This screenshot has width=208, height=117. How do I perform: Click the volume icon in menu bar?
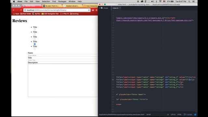(x=153, y=1)
